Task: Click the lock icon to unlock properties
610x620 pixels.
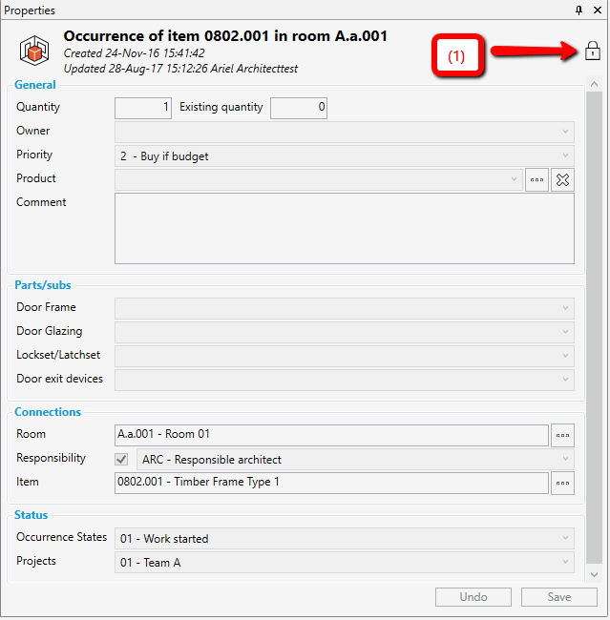Action: pyautogui.click(x=592, y=51)
